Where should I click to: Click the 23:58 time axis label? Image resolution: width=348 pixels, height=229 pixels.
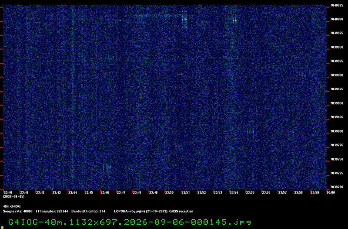[x=298, y=192]
